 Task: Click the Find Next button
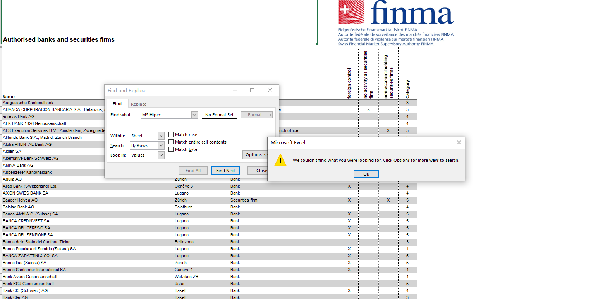(x=225, y=171)
